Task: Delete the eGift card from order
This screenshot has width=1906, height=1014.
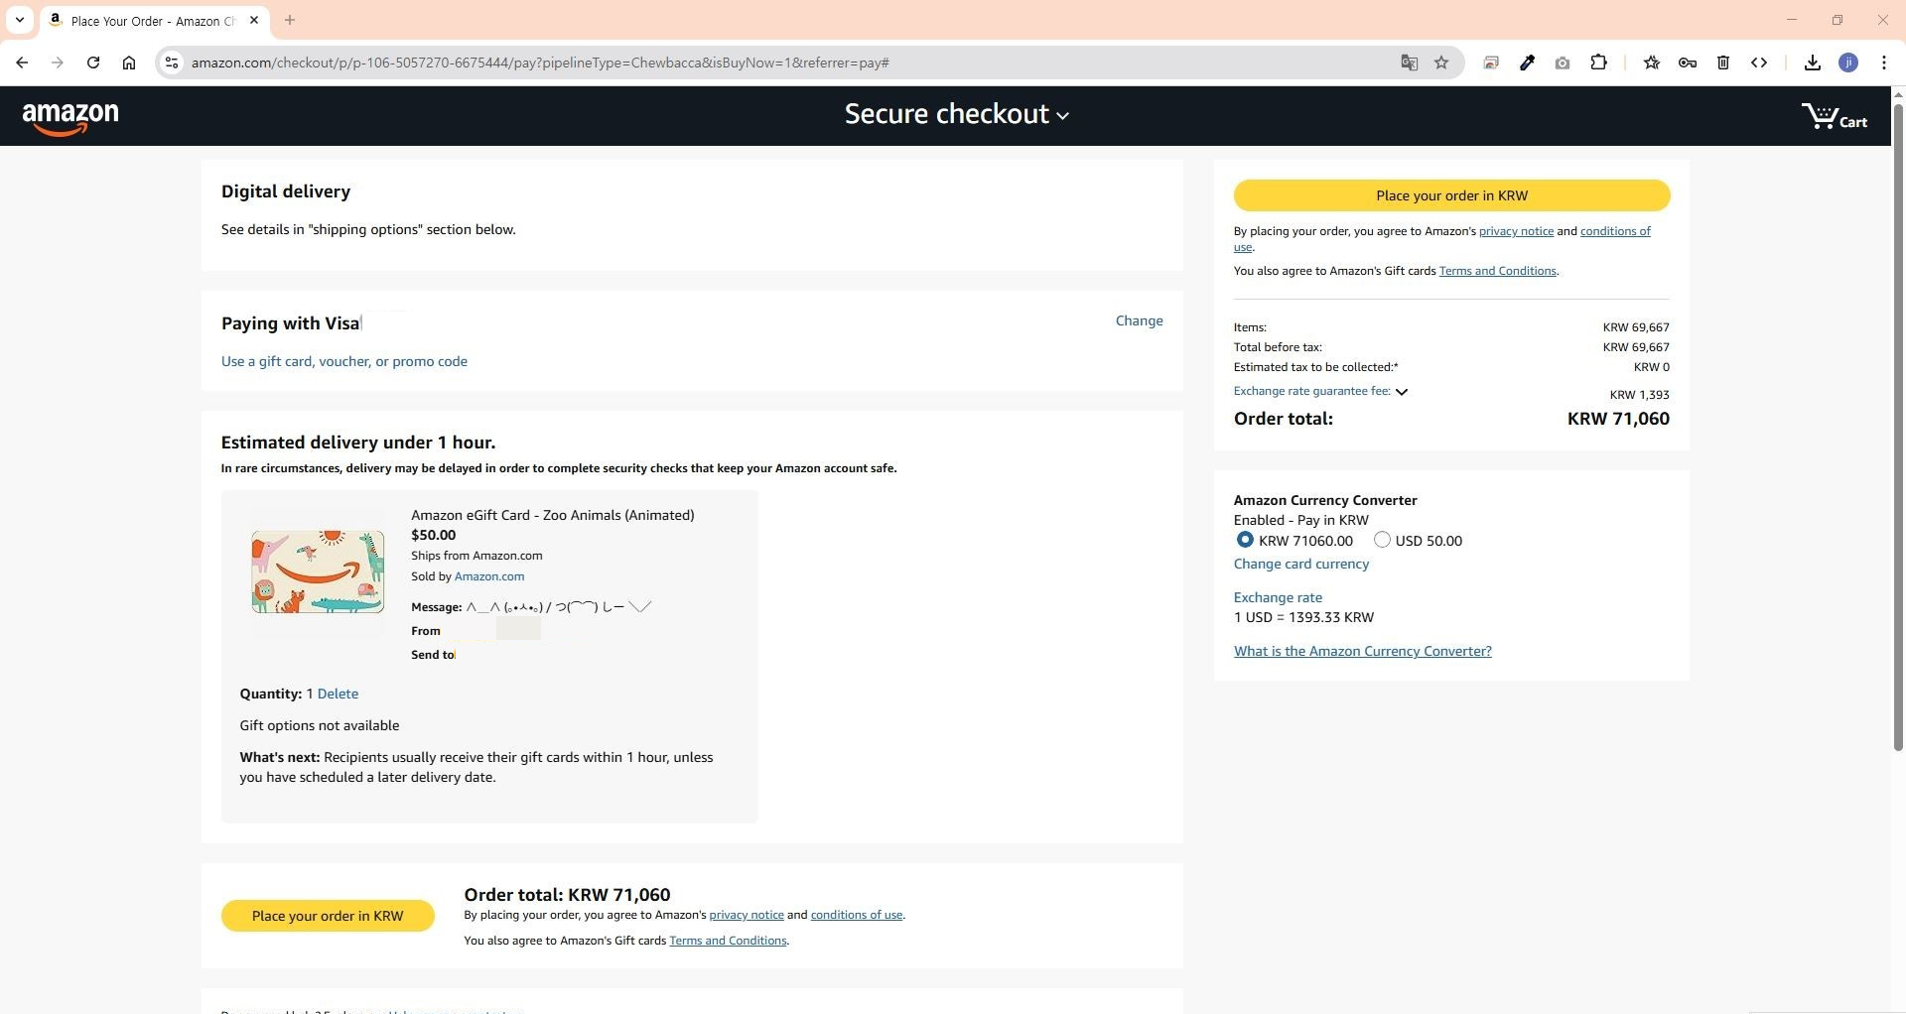Action: [x=338, y=694]
